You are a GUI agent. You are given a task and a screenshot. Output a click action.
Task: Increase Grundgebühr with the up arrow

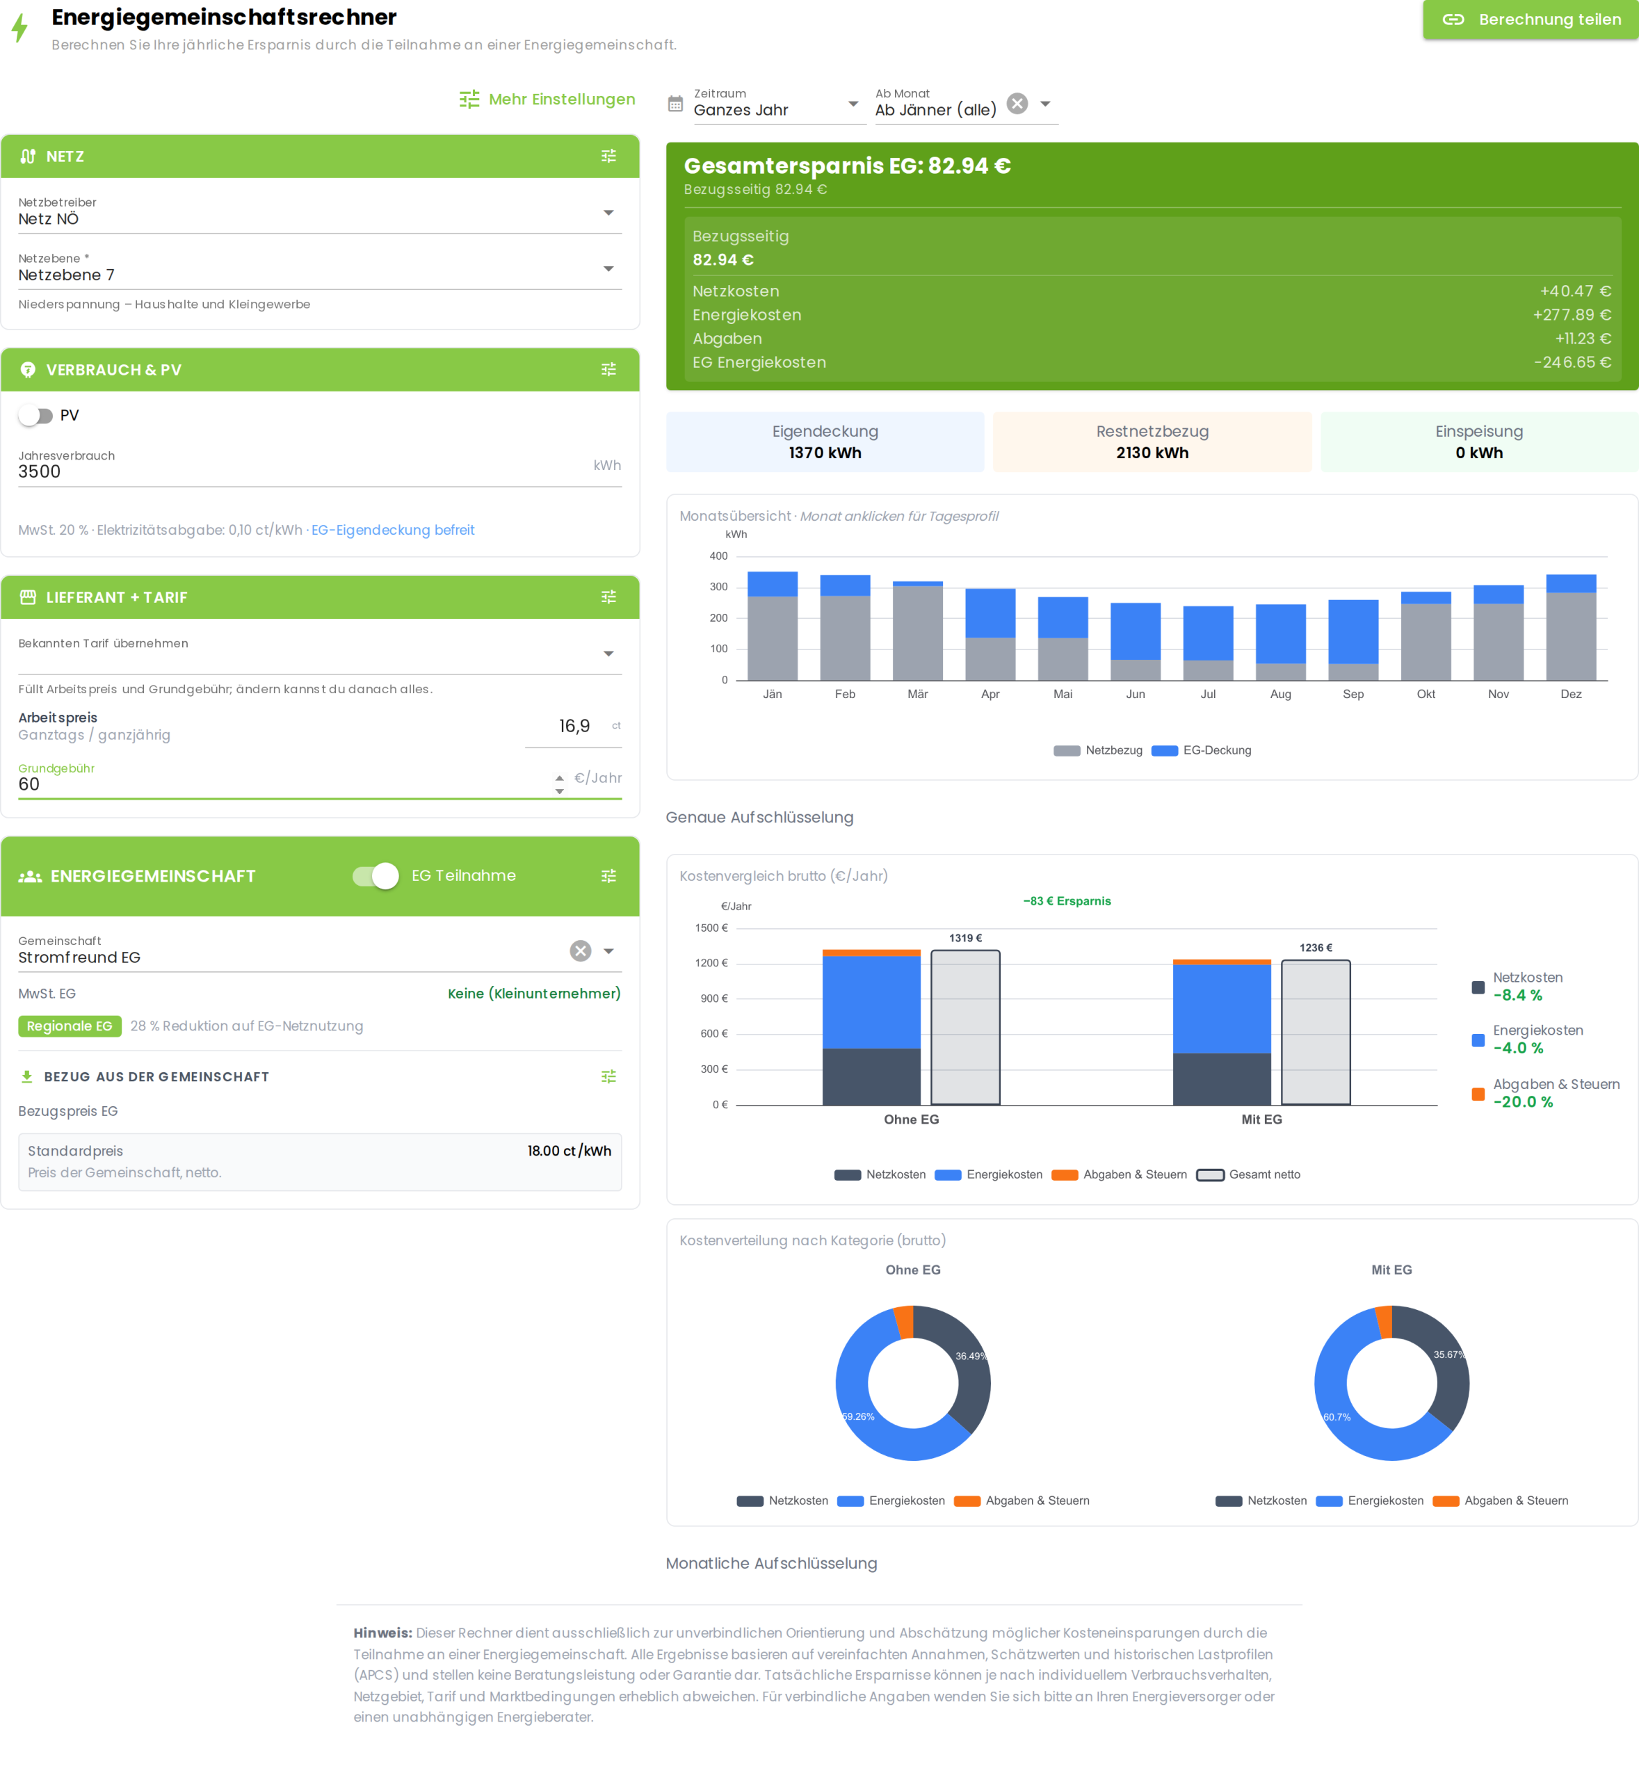[x=560, y=778]
